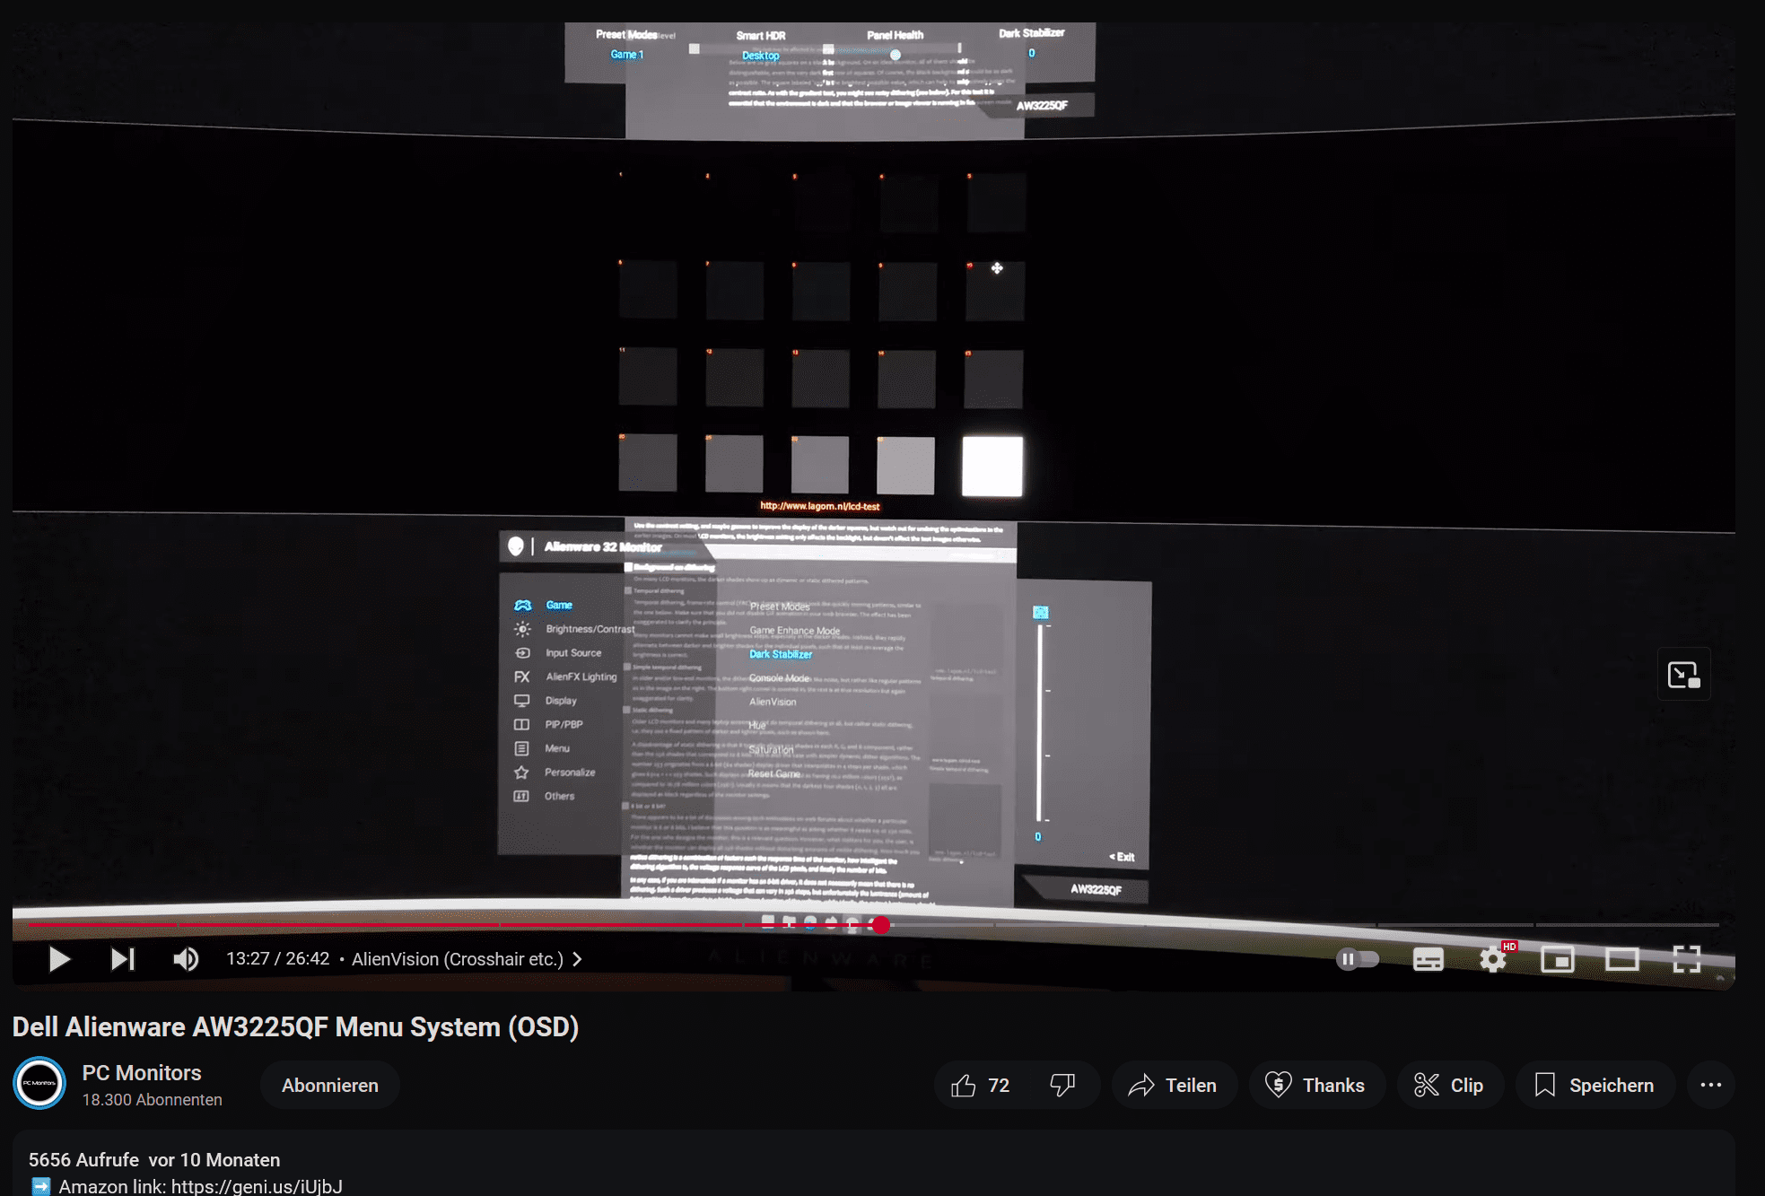The width and height of the screenshot is (1765, 1196).
Task: Enable subtitles/captions
Action: (1428, 959)
